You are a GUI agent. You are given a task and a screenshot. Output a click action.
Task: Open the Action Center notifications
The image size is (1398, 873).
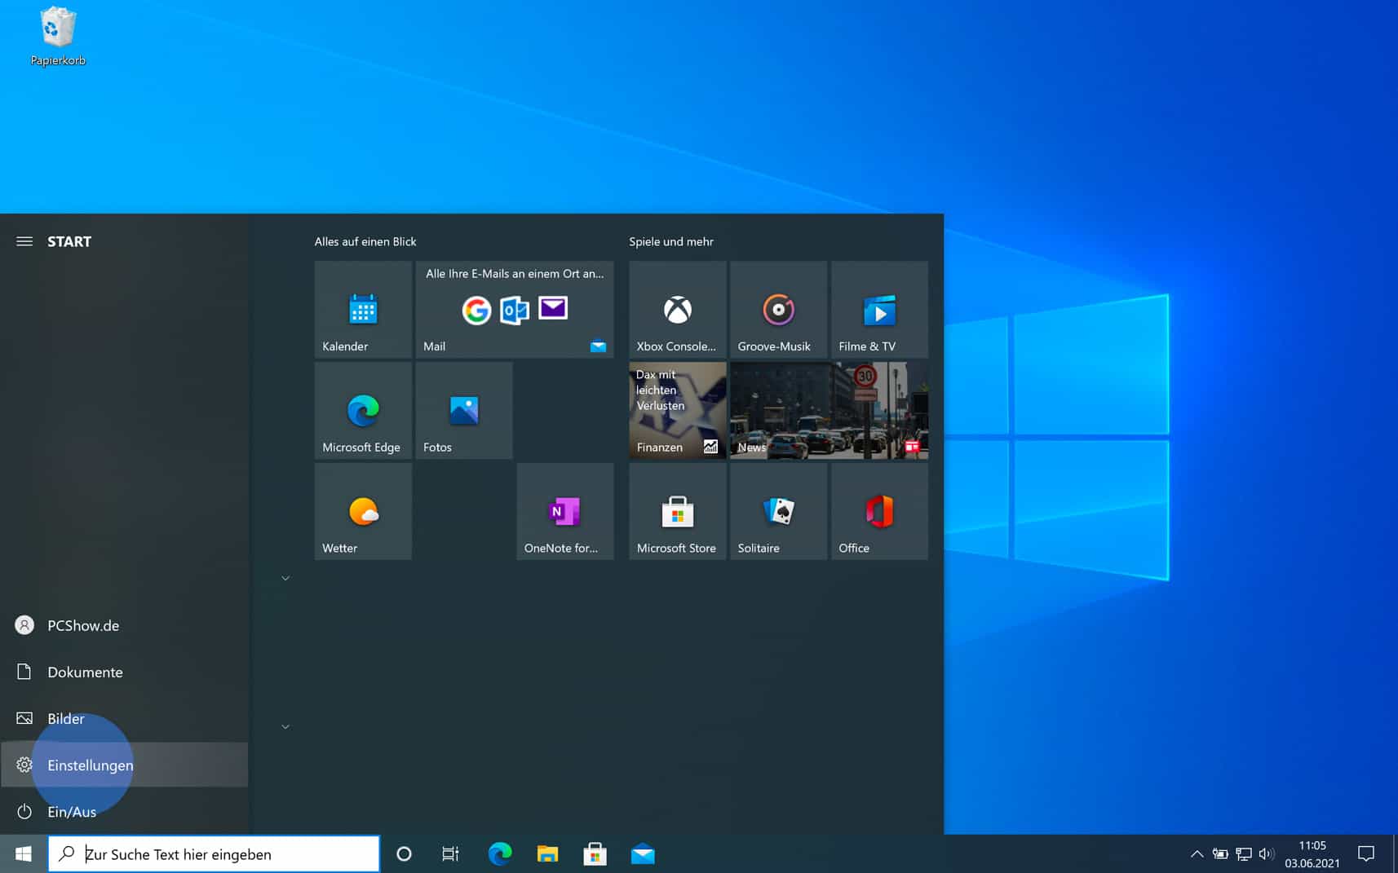coord(1366,853)
